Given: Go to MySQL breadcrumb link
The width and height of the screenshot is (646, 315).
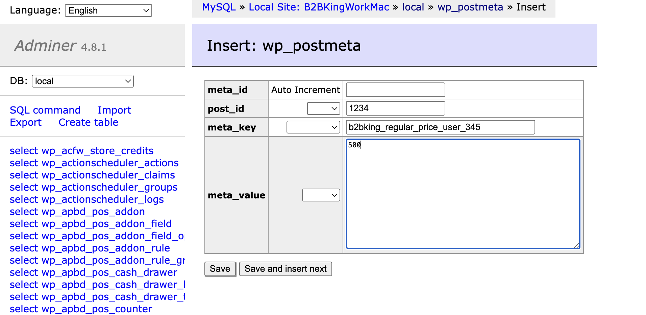Looking at the screenshot, I should 219,7.
